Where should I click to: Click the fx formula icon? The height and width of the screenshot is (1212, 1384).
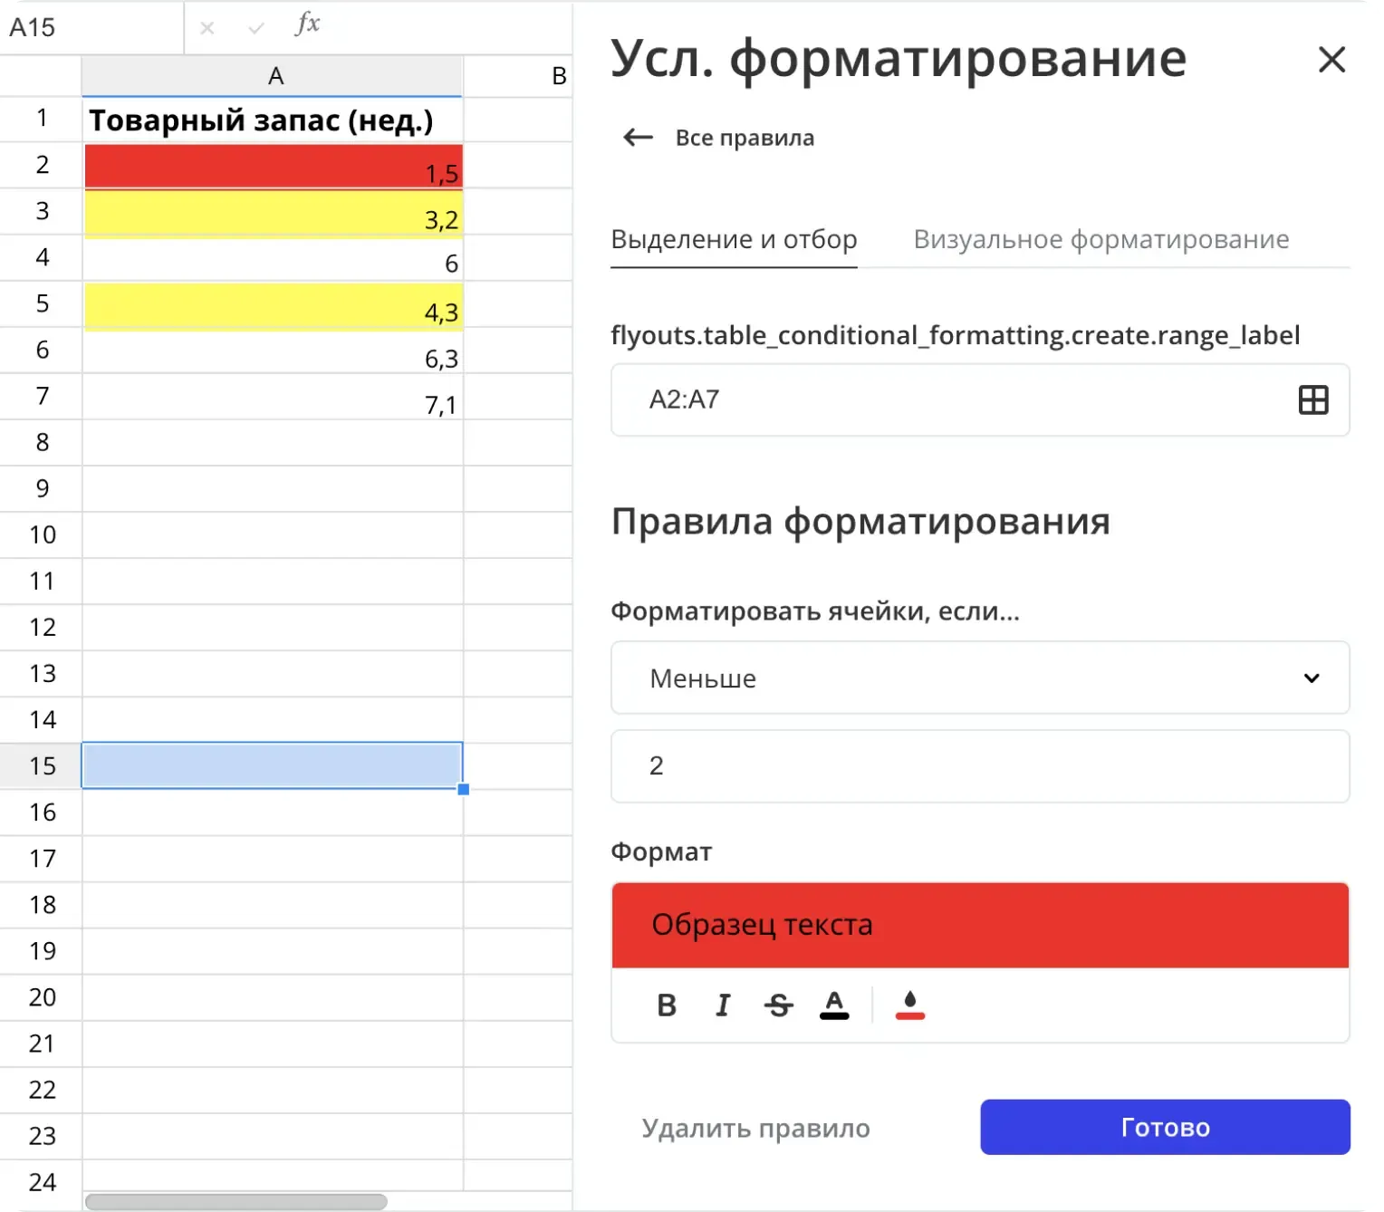point(308,25)
